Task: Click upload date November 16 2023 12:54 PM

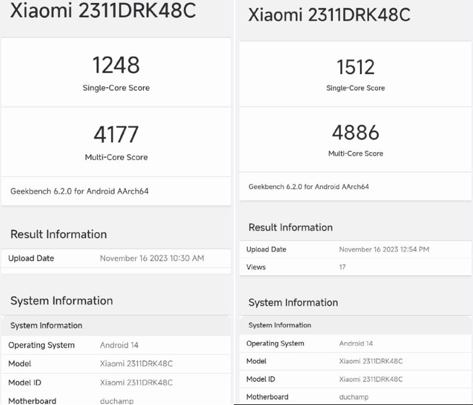Action: click(384, 249)
